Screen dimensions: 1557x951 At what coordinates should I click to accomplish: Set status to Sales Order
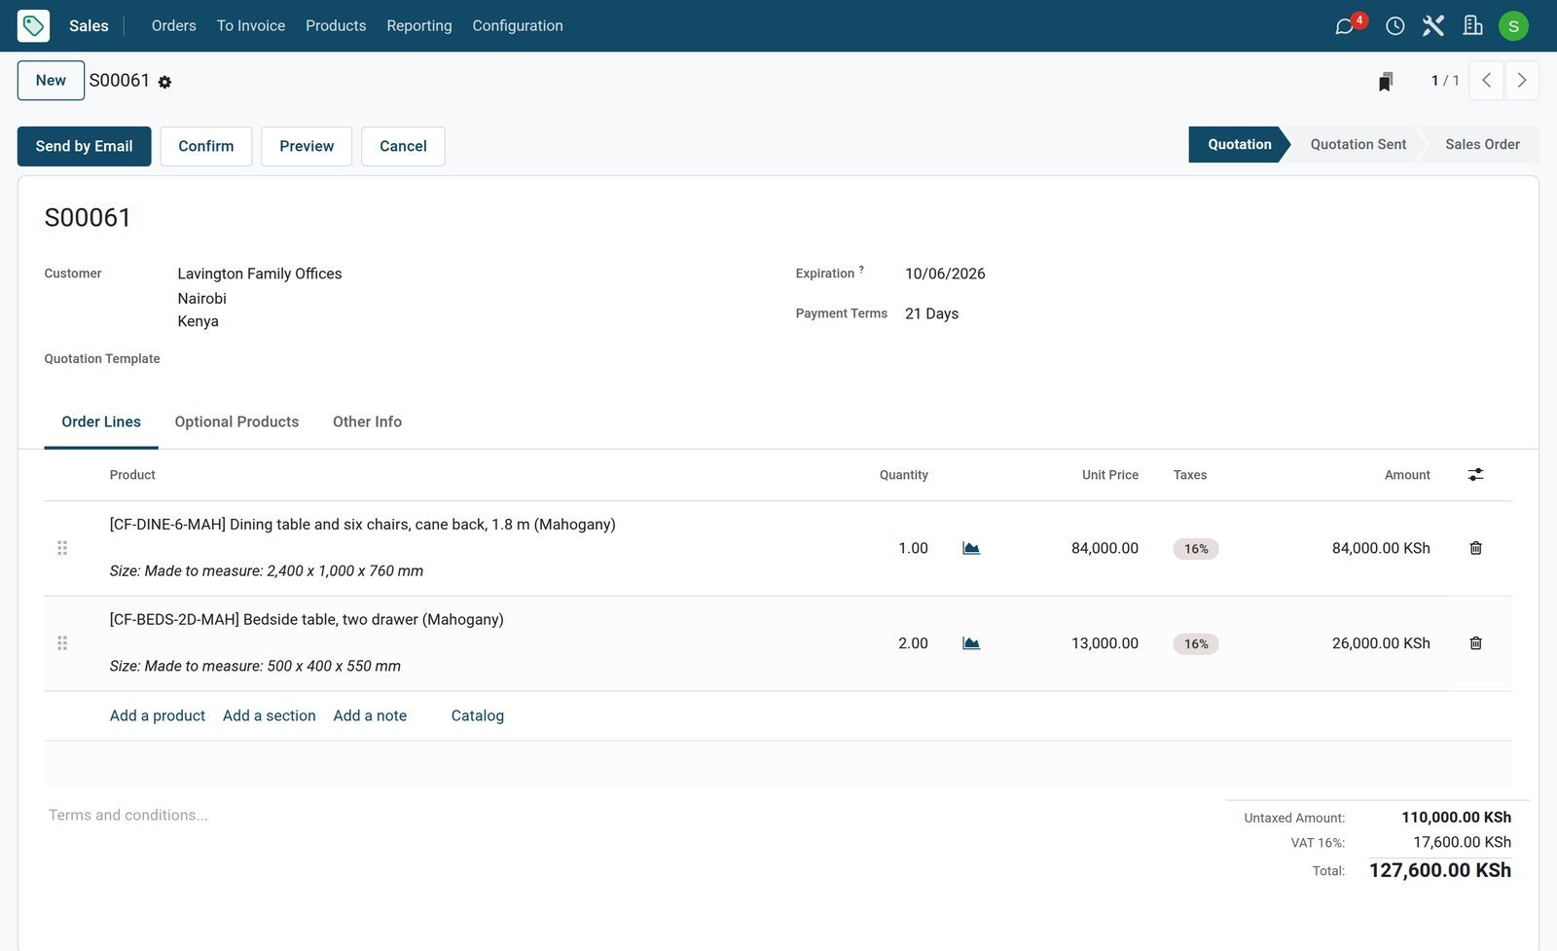point(1482,144)
